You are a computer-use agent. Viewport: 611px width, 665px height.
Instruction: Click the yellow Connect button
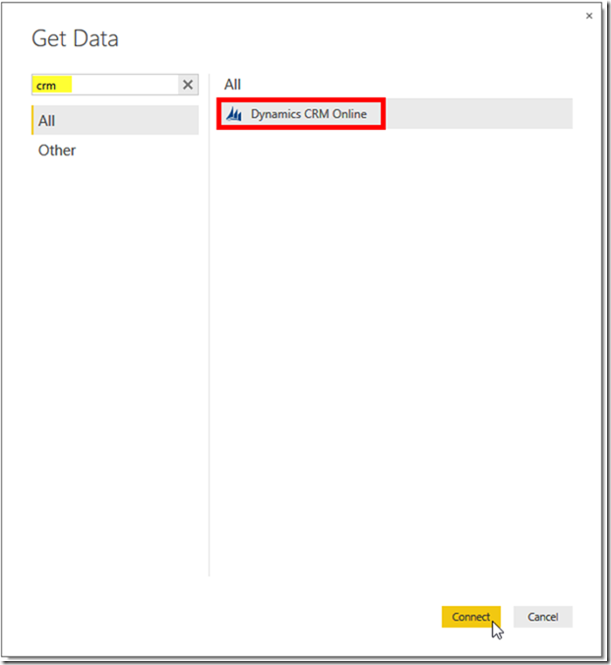tap(471, 617)
